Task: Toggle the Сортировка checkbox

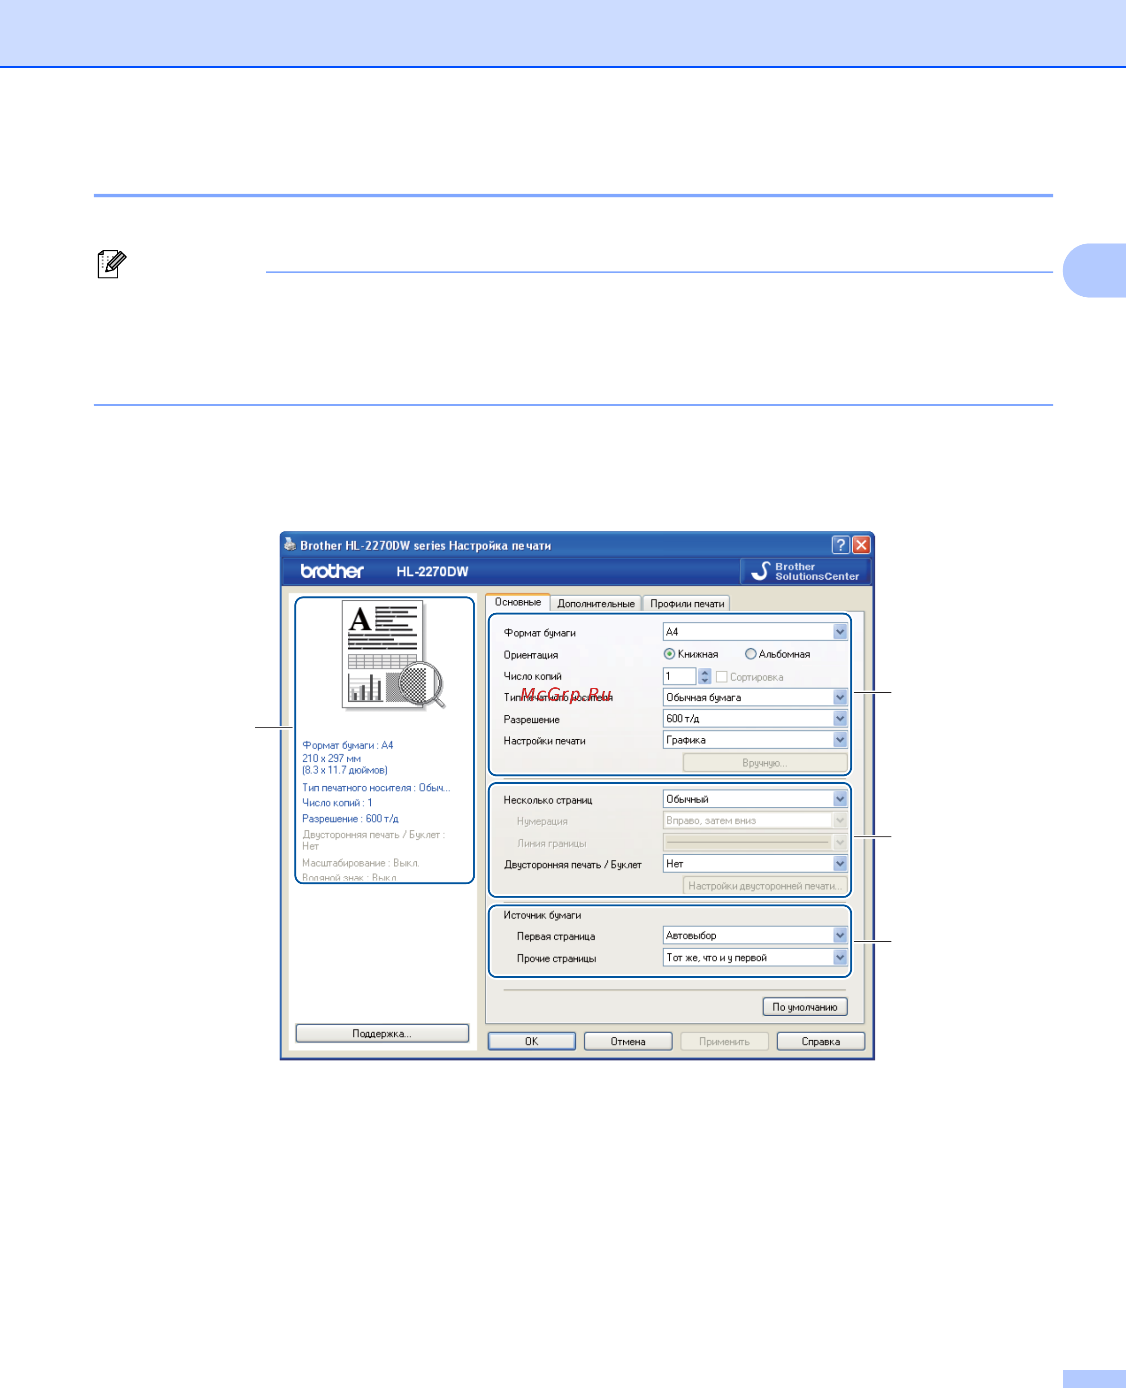Action: click(721, 676)
